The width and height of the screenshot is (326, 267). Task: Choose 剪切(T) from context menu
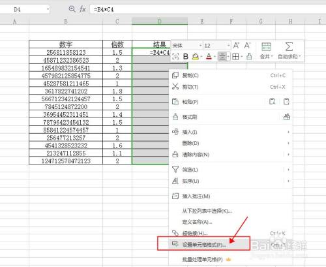click(231, 87)
